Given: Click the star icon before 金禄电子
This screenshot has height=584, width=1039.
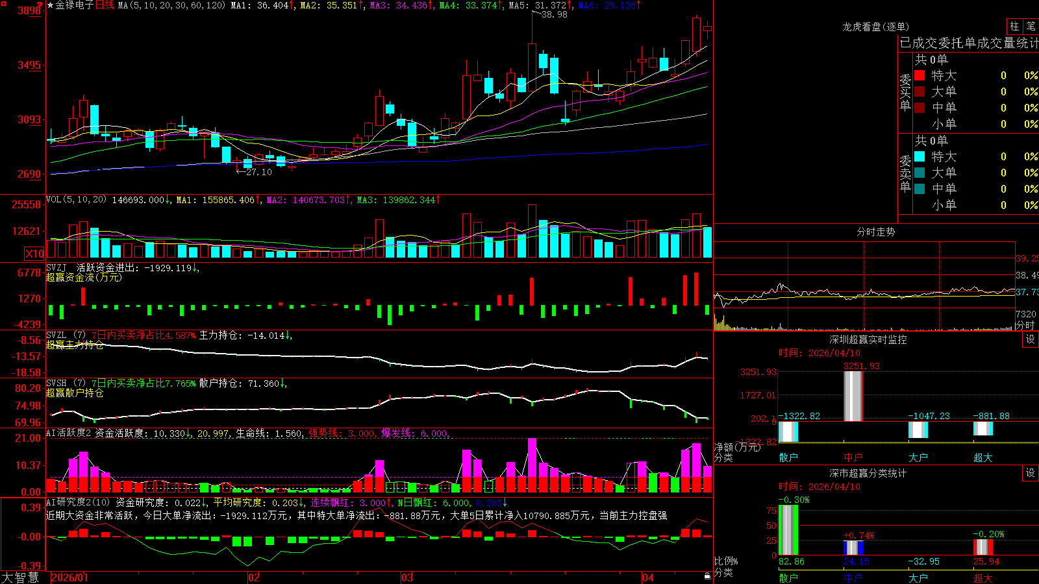Looking at the screenshot, I should 51,5.
